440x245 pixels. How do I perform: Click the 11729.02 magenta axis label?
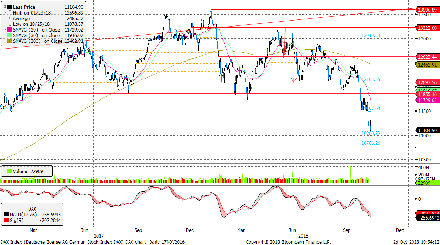[428, 101]
